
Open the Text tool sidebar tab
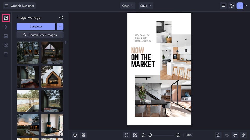[x=6, y=54]
